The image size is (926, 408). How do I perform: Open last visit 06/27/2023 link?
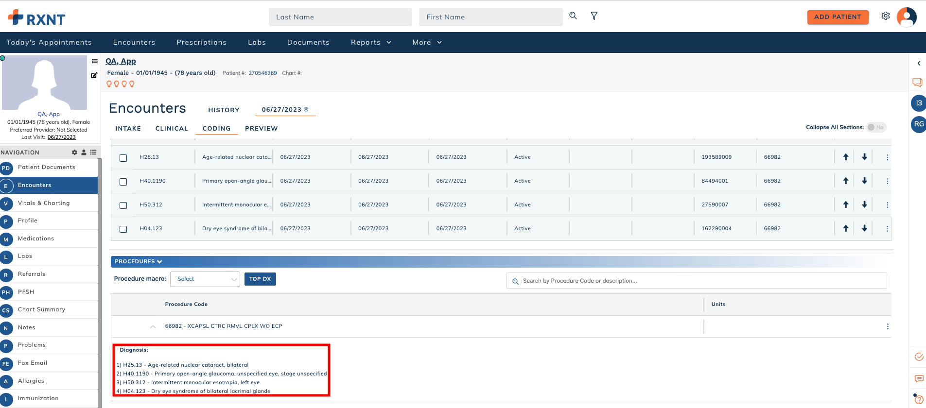point(62,137)
